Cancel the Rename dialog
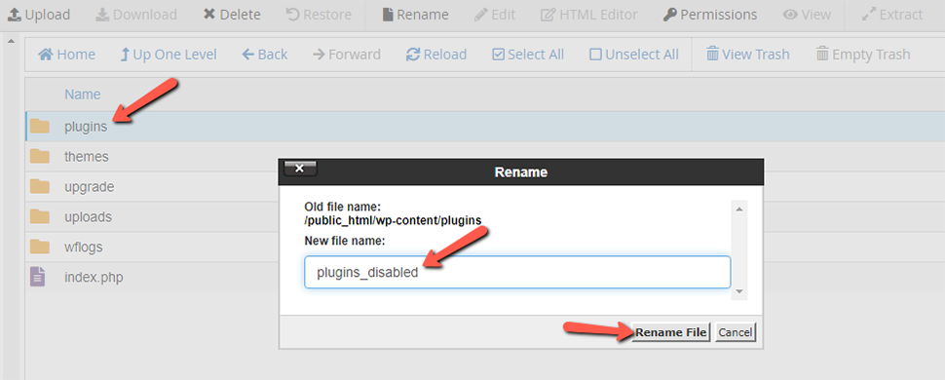Image resolution: width=945 pixels, height=380 pixels. click(736, 332)
